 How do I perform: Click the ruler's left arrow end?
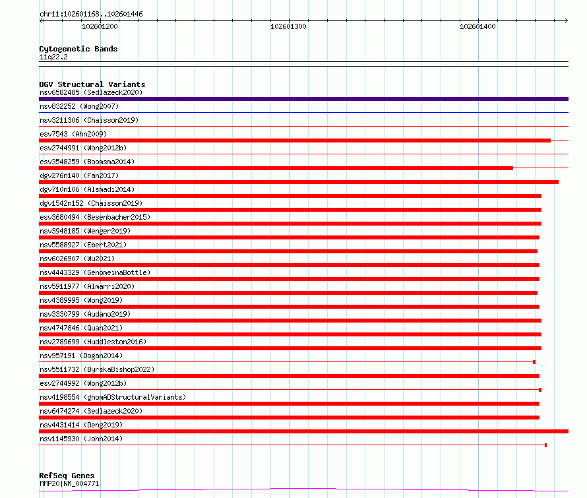41,20
